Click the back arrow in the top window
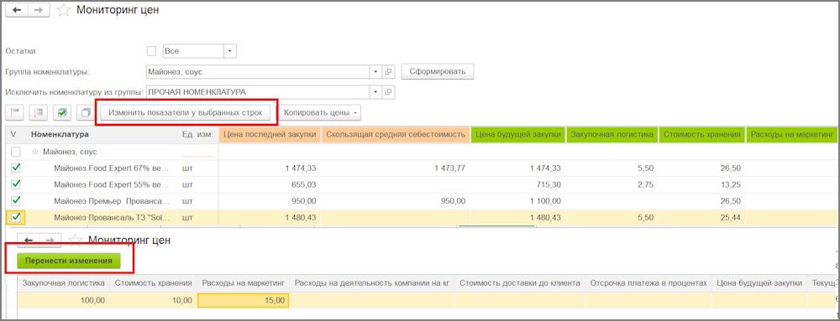Screen dimensions: 840x321 coord(16,10)
